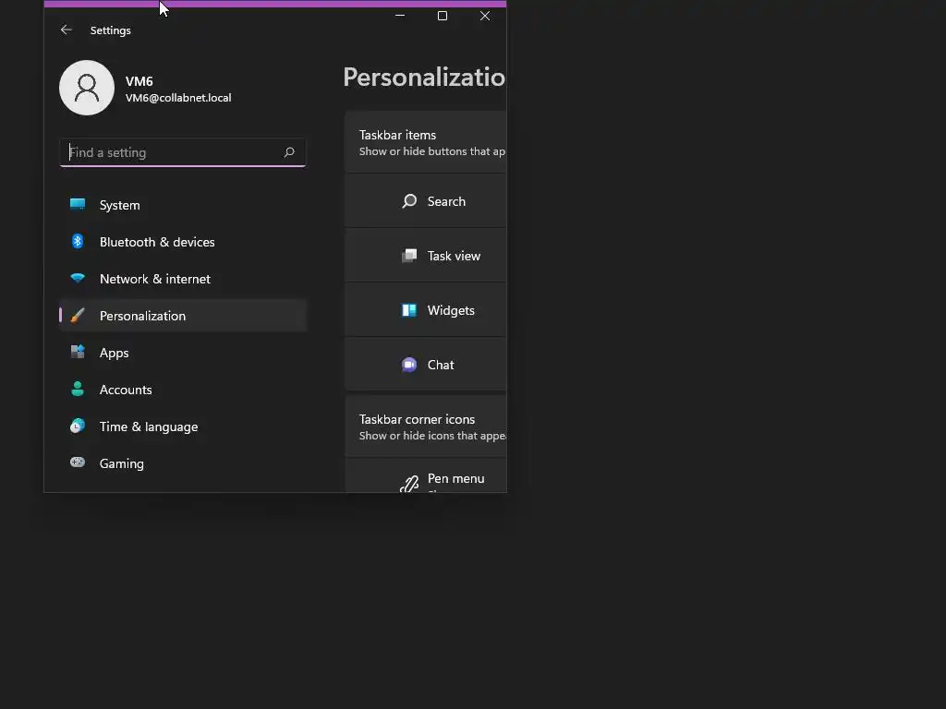Click the Bluetooth & devices icon
The image size is (946, 709).
78,242
